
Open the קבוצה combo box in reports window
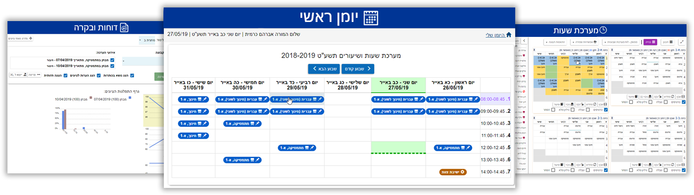coord(143,61)
